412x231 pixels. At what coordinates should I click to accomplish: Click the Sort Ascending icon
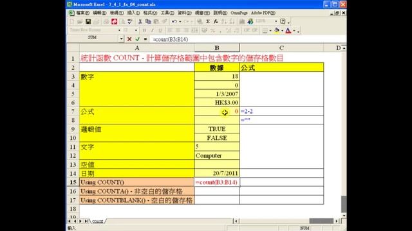click(224, 21)
